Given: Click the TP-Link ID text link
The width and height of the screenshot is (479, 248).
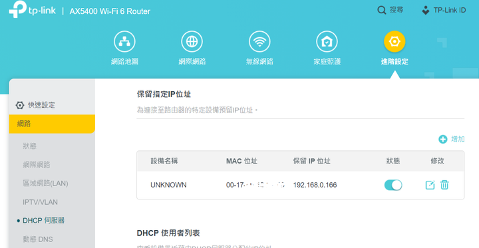Looking at the screenshot, I should pos(450,11).
